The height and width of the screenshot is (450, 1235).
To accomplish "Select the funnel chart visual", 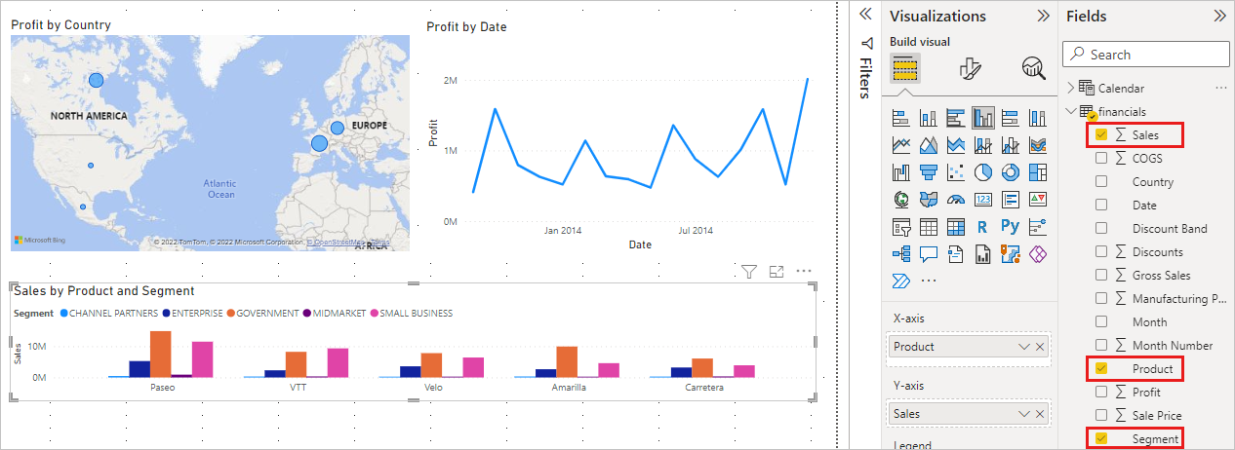I will pos(928,172).
